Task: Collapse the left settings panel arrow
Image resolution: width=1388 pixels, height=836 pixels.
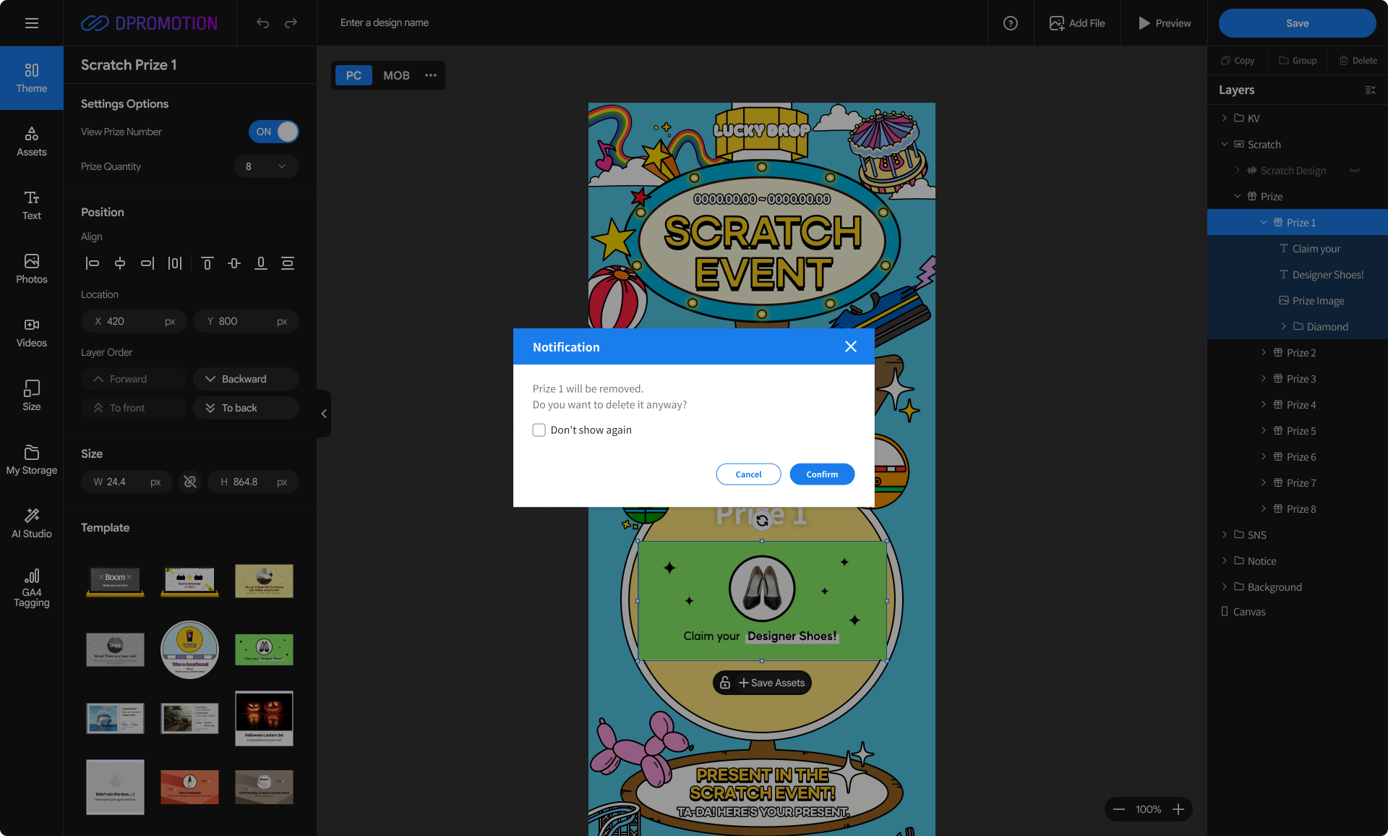Action: coord(324,414)
